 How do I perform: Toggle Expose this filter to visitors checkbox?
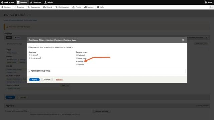29,47
